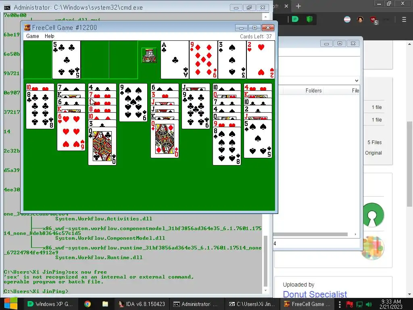The image size is (413, 310).
Task: Open the Windows Start button
Action: click(x=11, y=304)
